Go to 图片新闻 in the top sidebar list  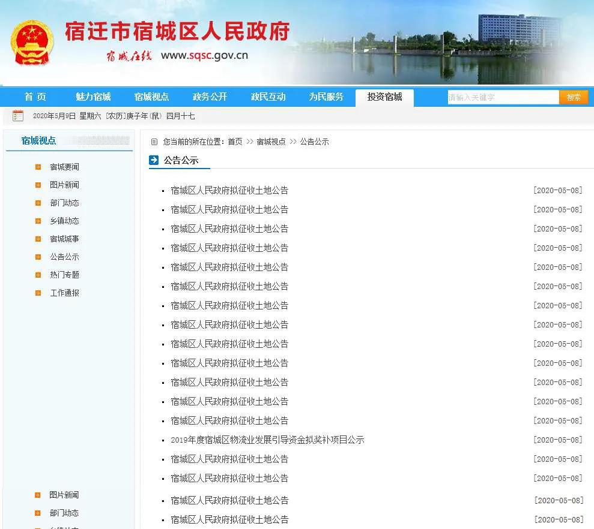point(64,185)
